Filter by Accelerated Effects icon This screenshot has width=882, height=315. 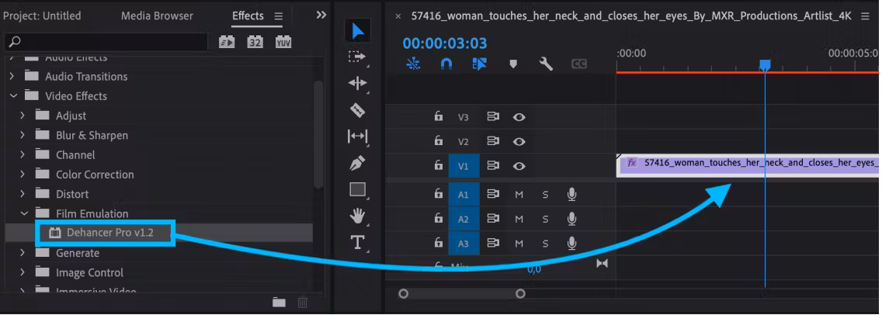[227, 42]
